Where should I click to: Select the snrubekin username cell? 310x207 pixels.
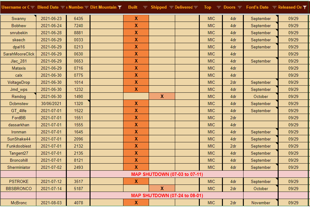[18, 33]
